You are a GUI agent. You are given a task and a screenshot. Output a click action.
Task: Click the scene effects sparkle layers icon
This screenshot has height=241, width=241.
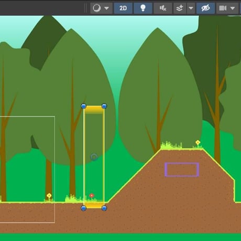click(x=180, y=8)
